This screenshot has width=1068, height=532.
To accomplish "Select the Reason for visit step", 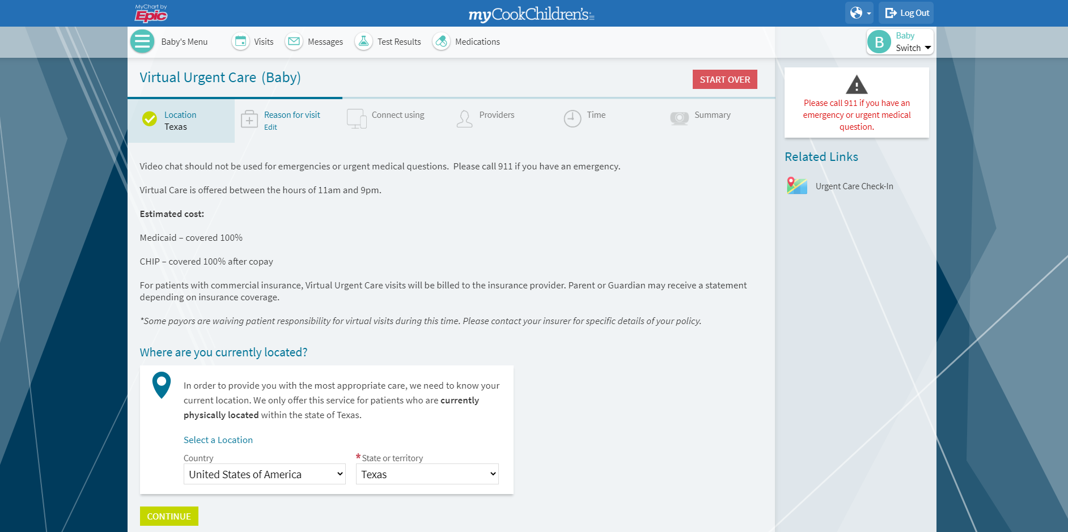I will pos(292,115).
